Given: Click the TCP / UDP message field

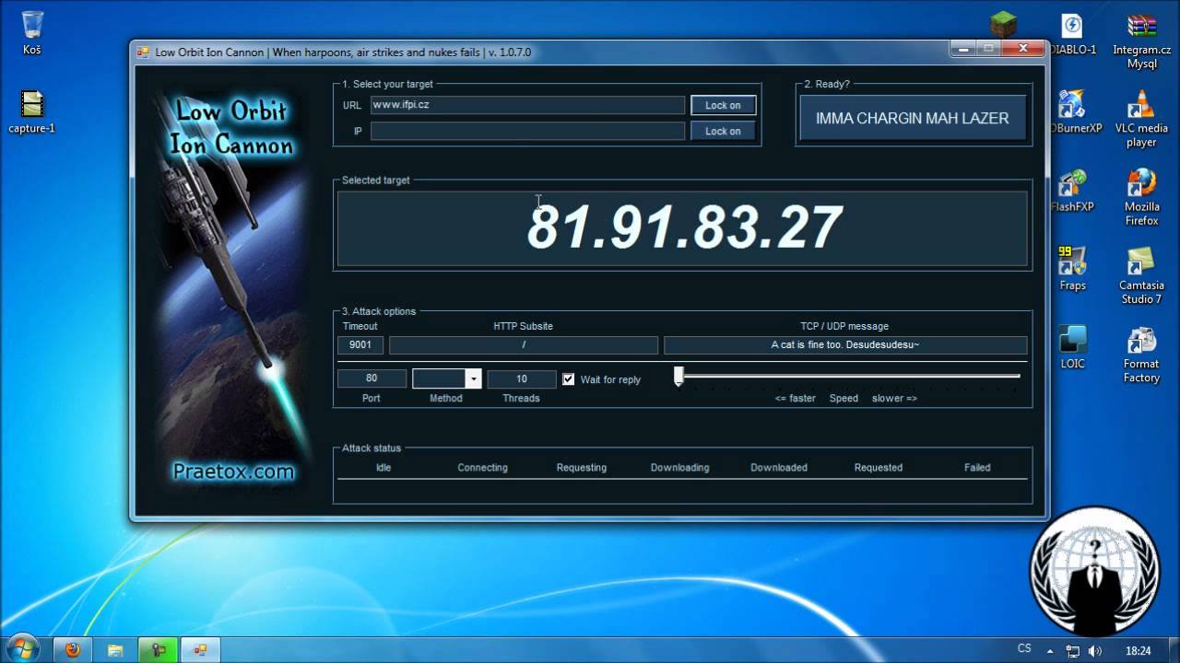Looking at the screenshot, I should point(845,344).
